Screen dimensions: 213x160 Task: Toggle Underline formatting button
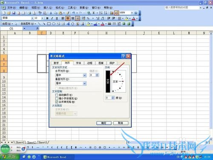tap(57, 18)
